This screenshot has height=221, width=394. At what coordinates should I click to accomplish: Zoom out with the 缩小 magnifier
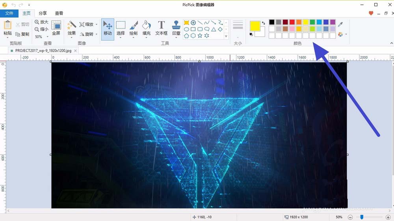click(41, 29)
